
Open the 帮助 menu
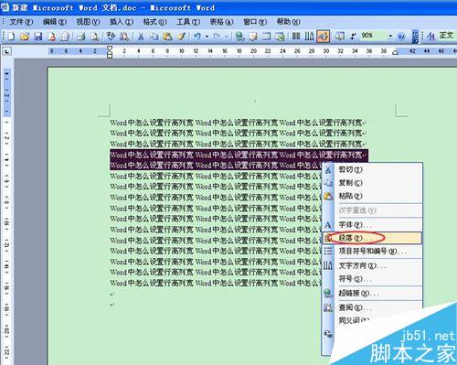click(288, 22)
